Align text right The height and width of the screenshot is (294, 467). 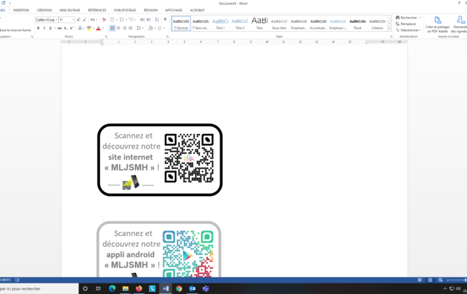click(125, 28)
